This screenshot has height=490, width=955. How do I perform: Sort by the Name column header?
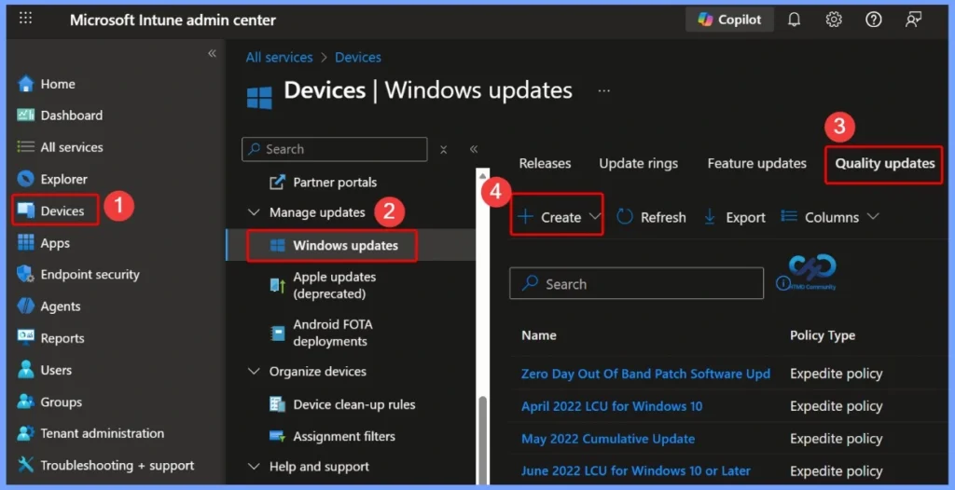539,335
